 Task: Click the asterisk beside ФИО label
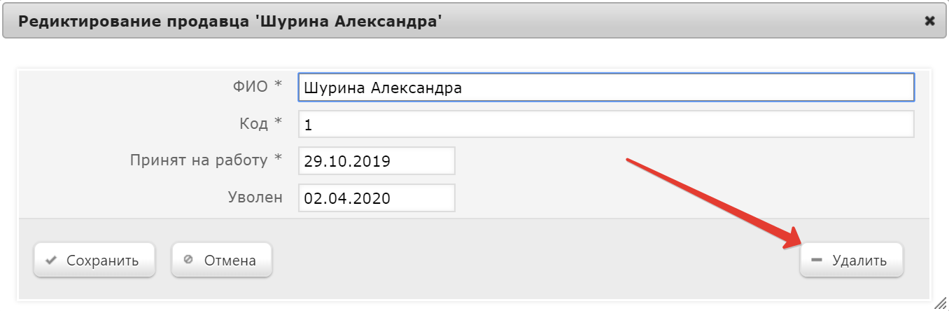[278, 85]
